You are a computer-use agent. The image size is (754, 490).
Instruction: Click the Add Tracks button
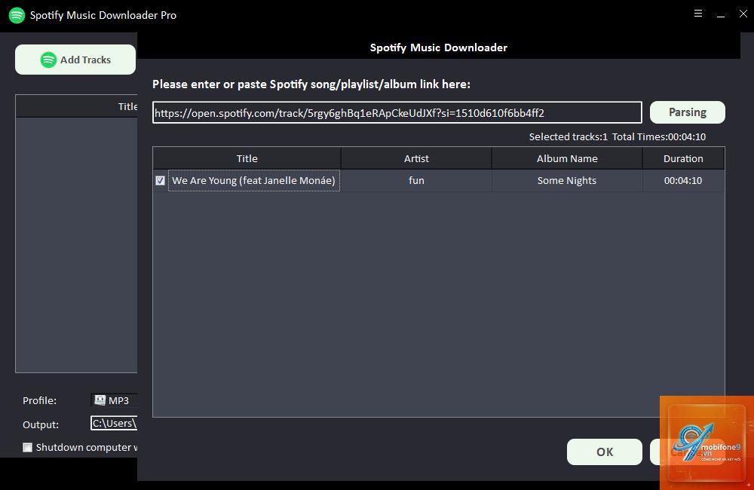(x=75, y=60)
